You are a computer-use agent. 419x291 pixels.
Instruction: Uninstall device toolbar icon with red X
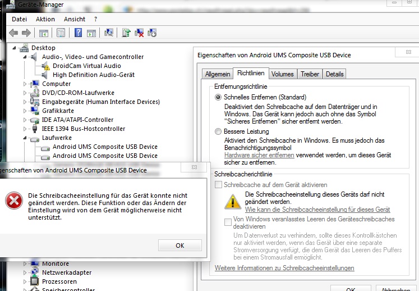pos(139,33)
